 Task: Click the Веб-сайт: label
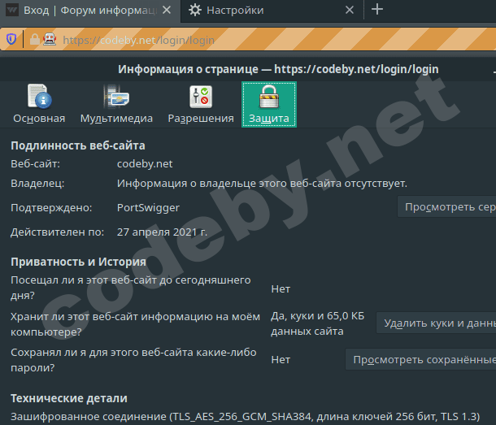(35, 164)
